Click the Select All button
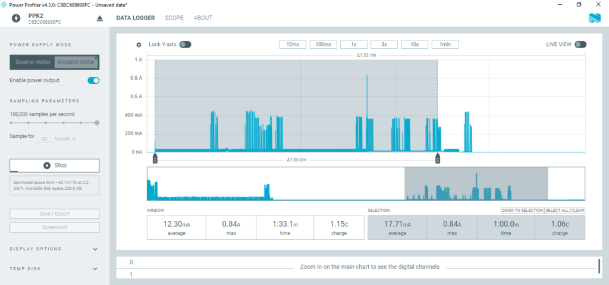 [557, 211]
